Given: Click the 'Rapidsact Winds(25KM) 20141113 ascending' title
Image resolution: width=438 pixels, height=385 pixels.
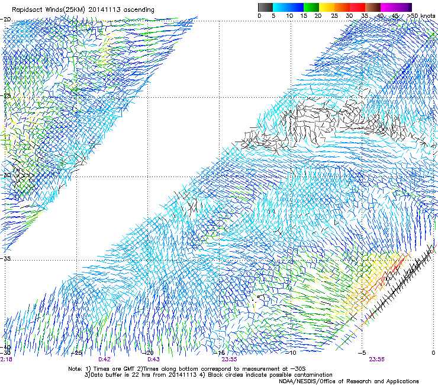Looking at the screenshot, I should coord(83,10).
